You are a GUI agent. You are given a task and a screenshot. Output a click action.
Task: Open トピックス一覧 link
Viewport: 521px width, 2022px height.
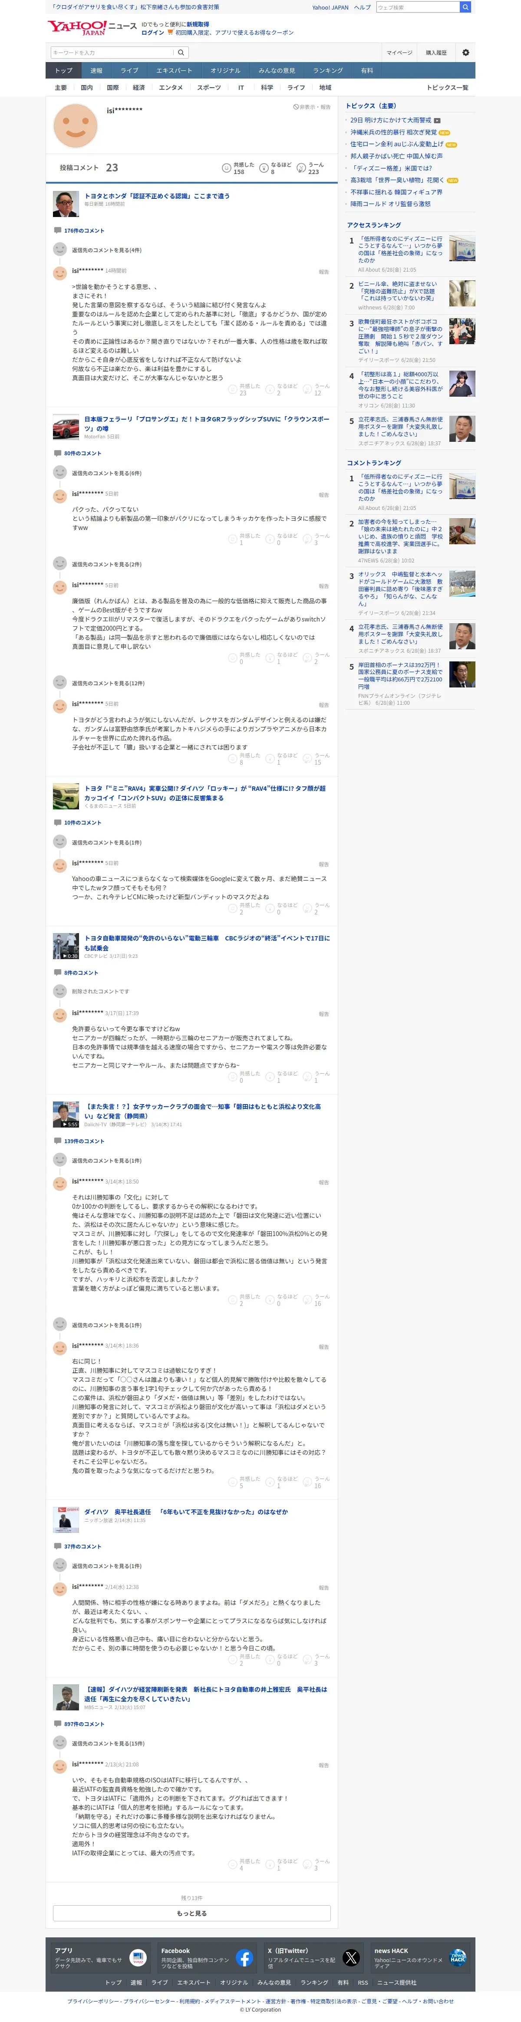(x=447, y=88)
